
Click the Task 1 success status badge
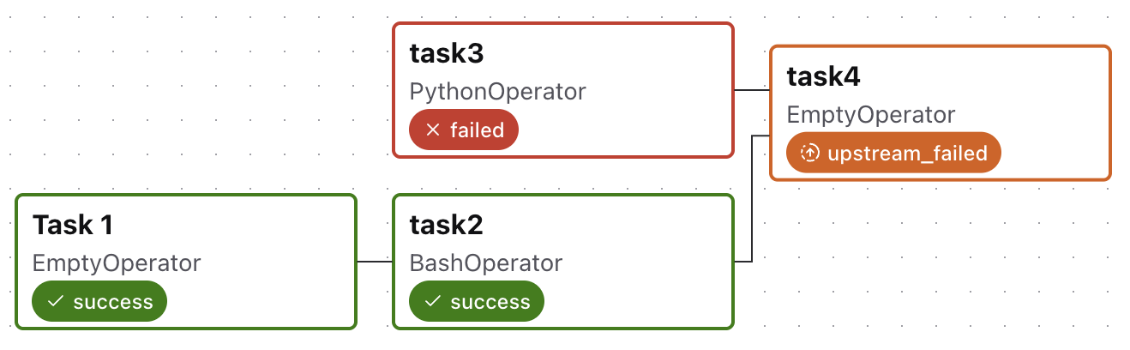click(99, 302)
